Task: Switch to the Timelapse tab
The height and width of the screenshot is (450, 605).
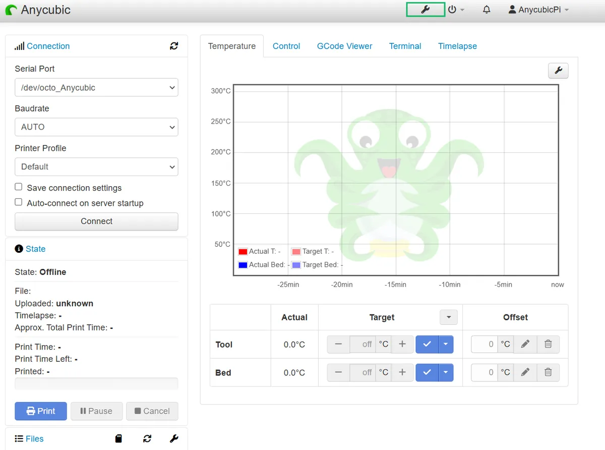Action: tap(457, 46)
